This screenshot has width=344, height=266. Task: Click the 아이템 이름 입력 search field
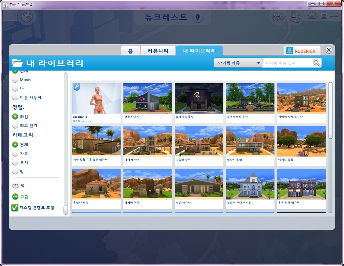pos(288,63)
